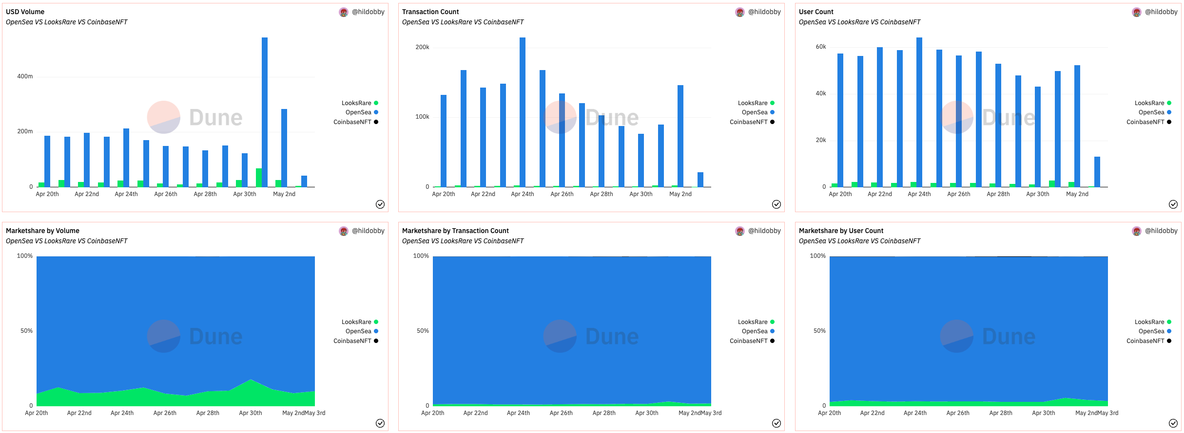This screenshot has height=433, width=1184.
Task: Click blue OpenSea dot in Marketshare by Transaction Count legend
Action: coord(772,331)
